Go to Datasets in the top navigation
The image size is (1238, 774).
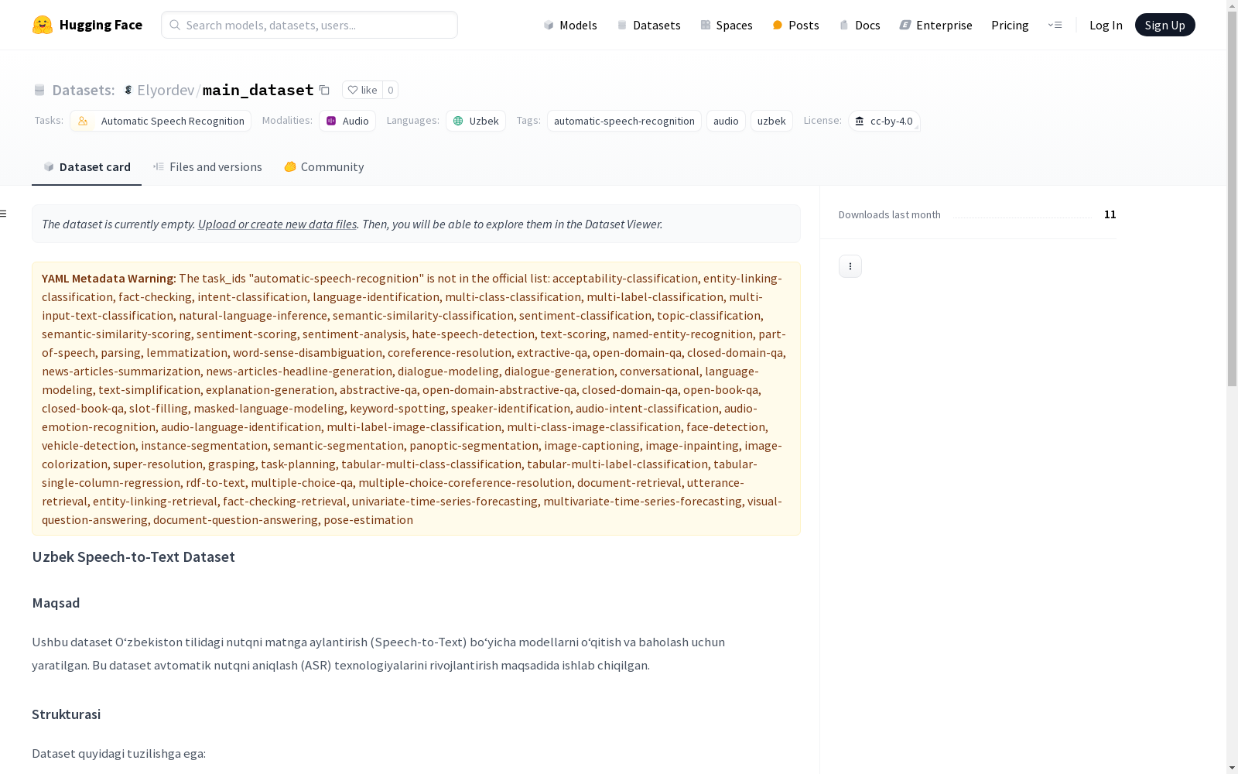648,25
